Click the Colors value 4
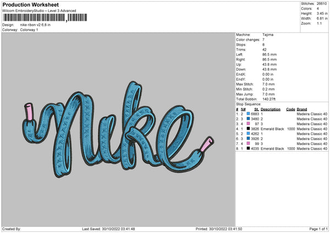The image size is (330, 233). click(317, 9)
